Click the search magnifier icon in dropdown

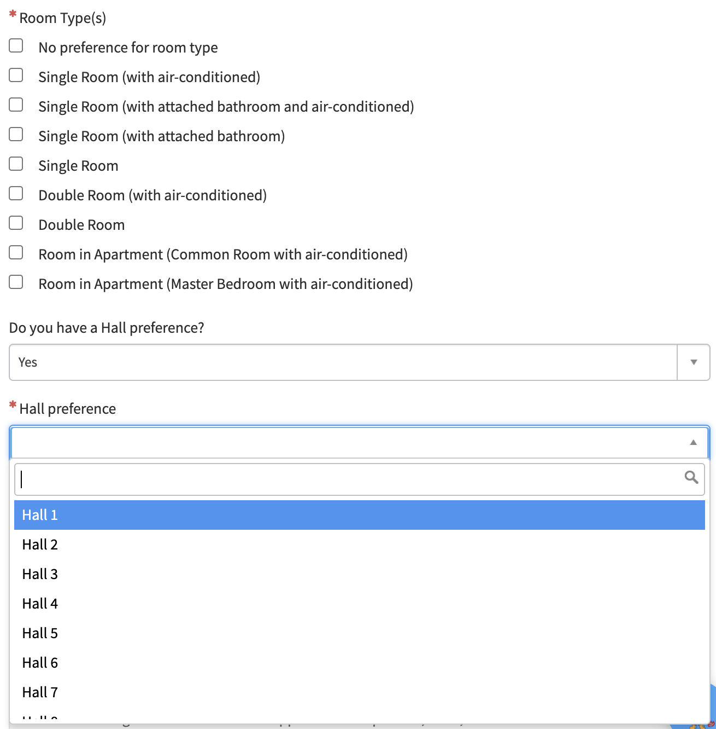pos(691,477)
